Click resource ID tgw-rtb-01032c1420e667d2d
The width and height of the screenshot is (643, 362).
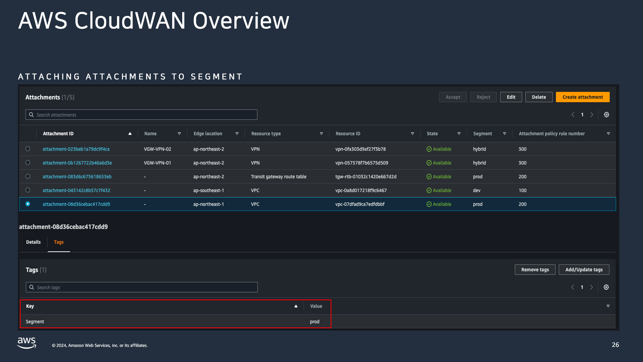coord(366,177)
